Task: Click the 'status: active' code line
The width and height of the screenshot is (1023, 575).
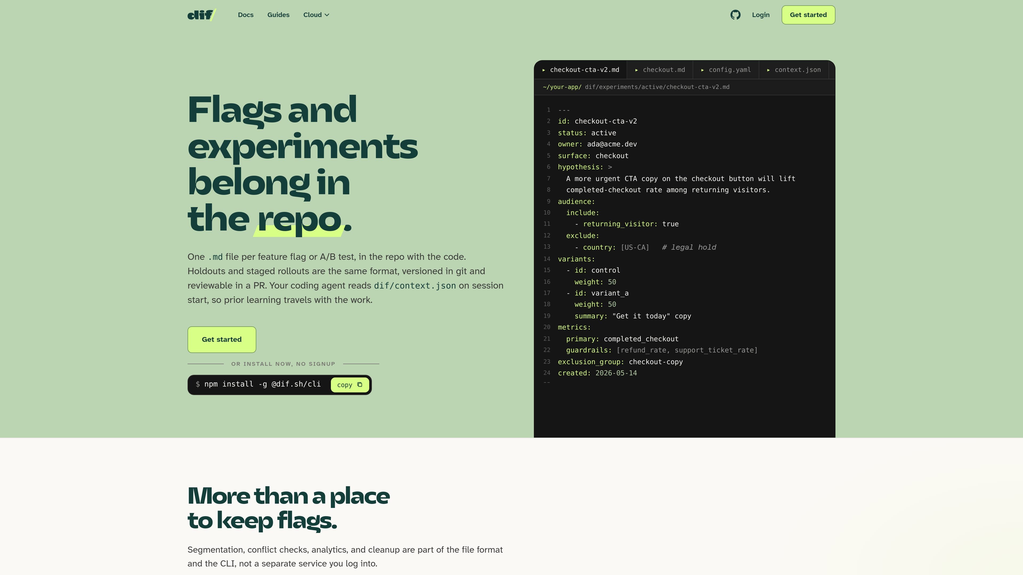Action: click(x=587, y=133)
